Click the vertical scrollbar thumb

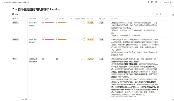tap(173, 15)
